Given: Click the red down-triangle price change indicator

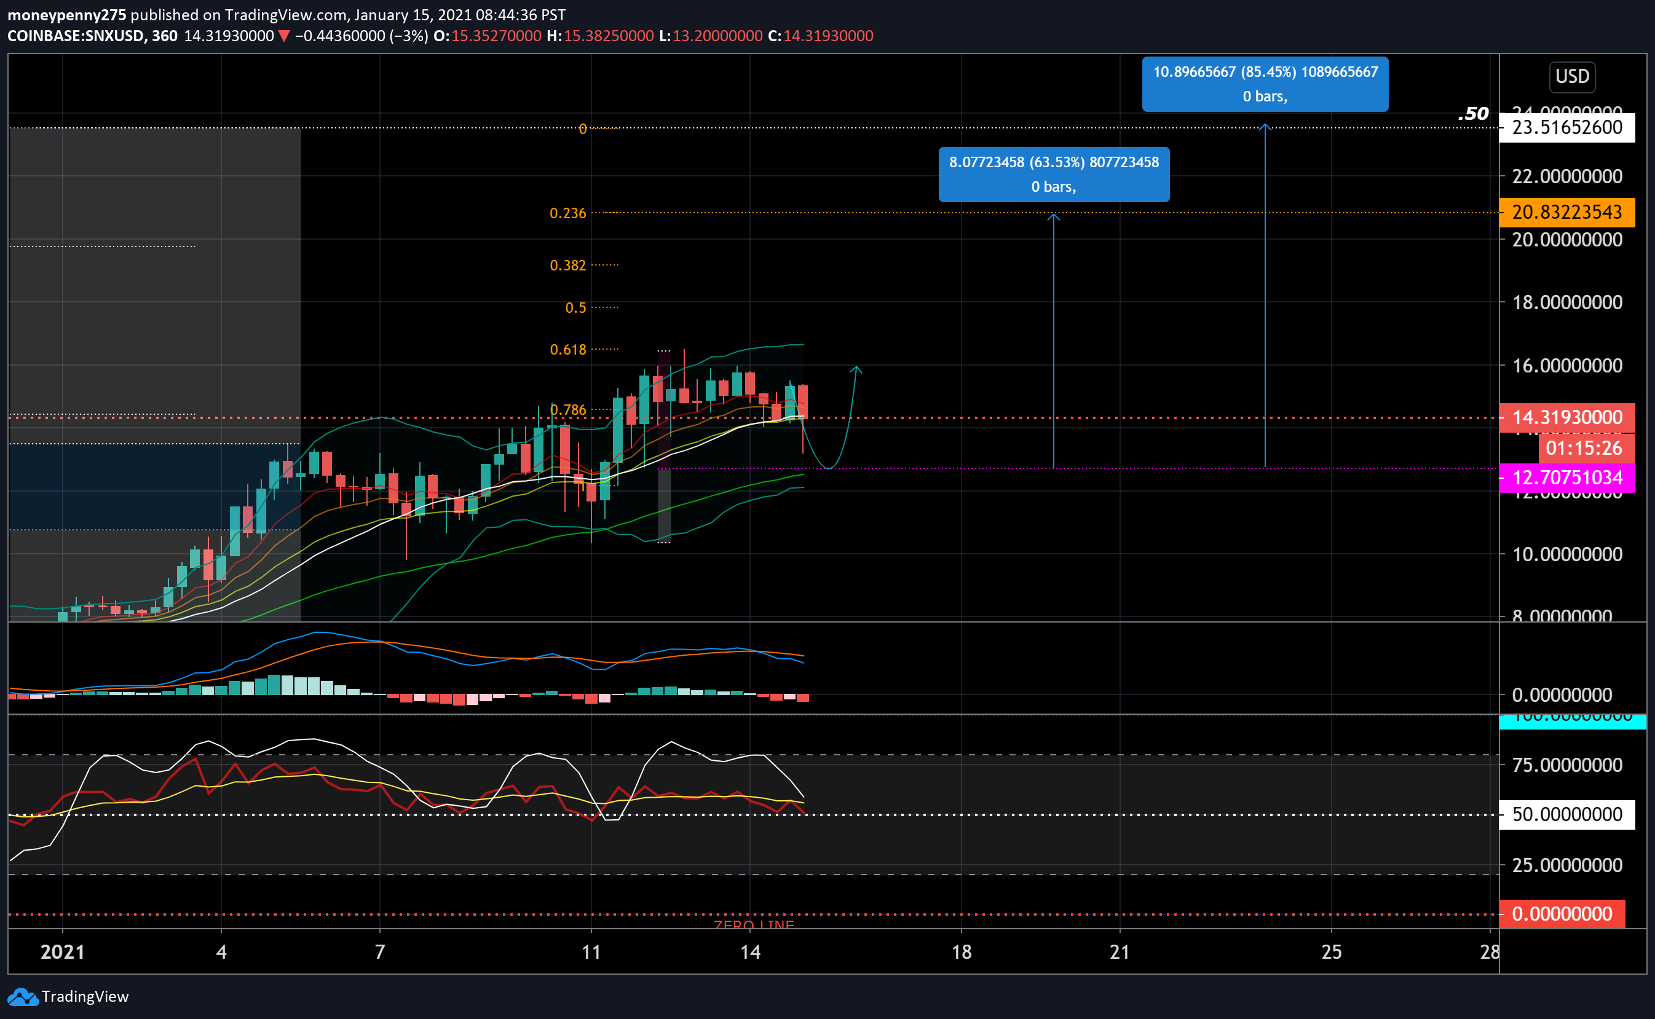Looking at the screenshot, I should pos(284,36).
